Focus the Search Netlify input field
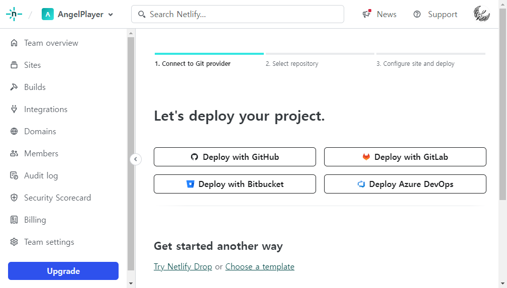The width and height of the screenshot is (507, 288). coord(237,14)
